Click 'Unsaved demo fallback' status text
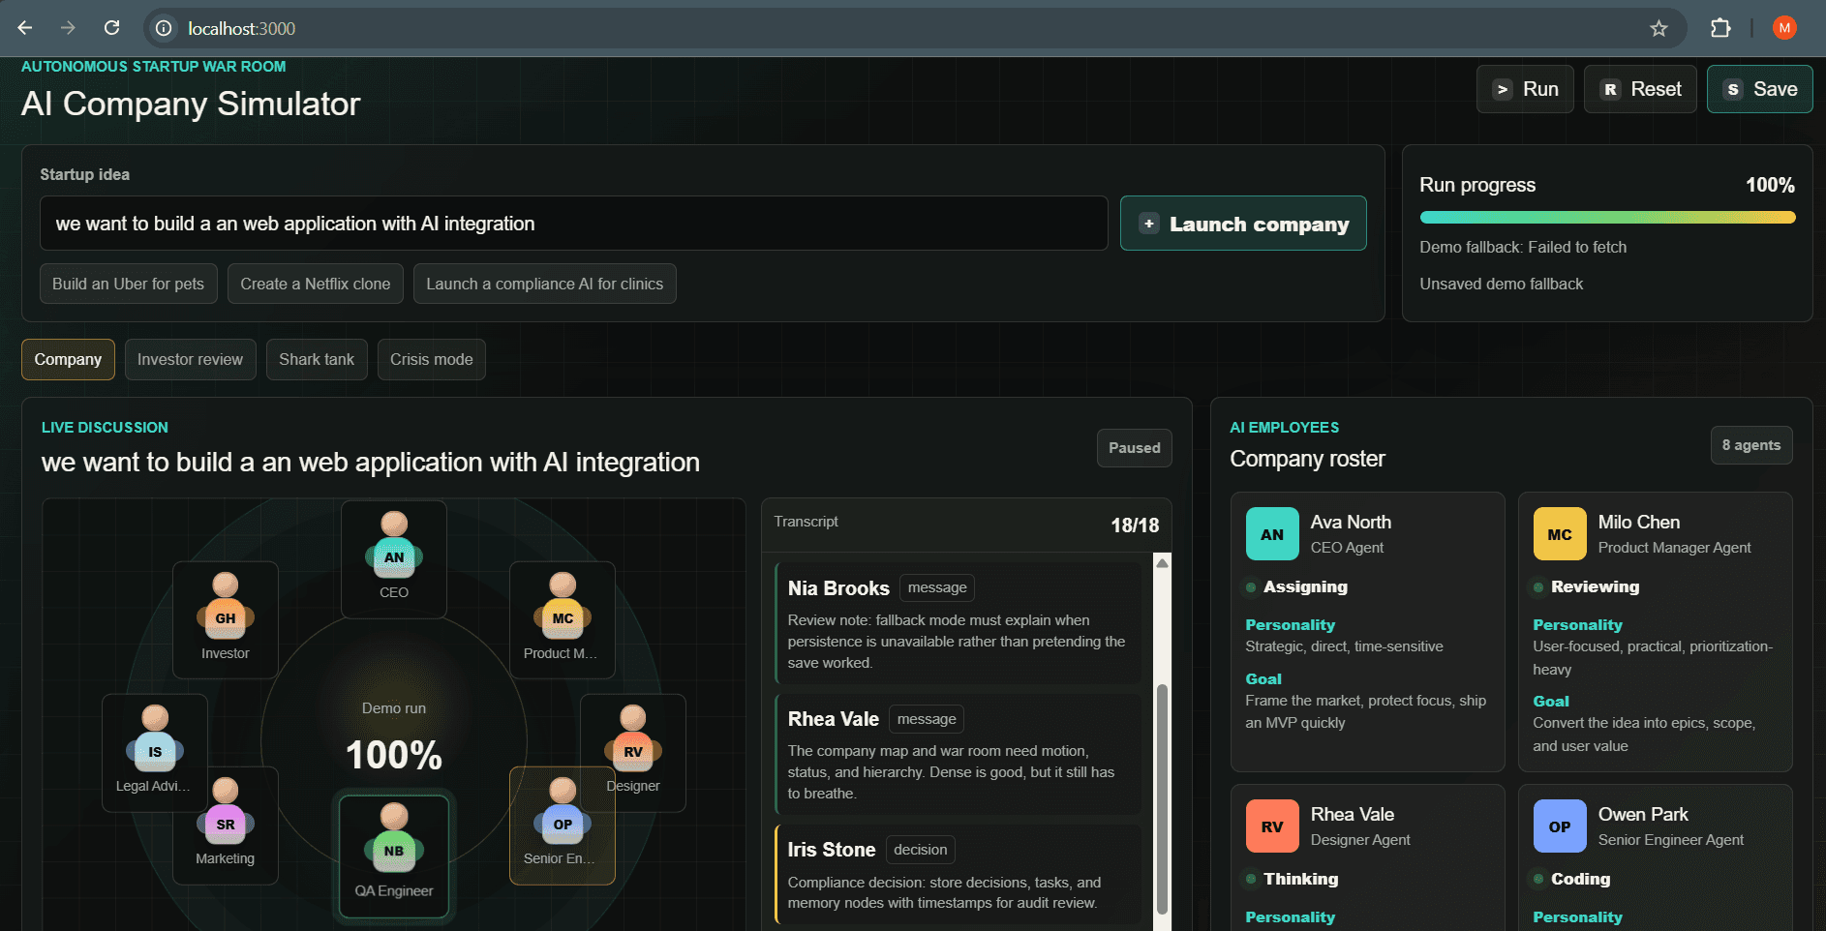 point(1501,284)
